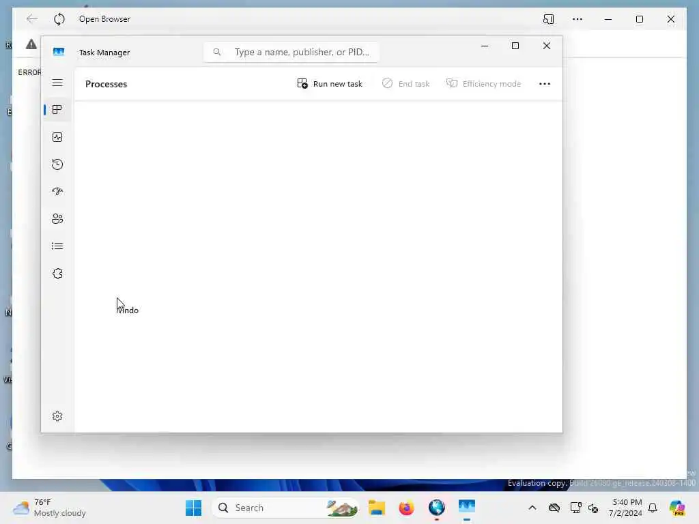699x524 pixels.
Task: Click refresh icon in Open Browser window
Action: (59, 19)
